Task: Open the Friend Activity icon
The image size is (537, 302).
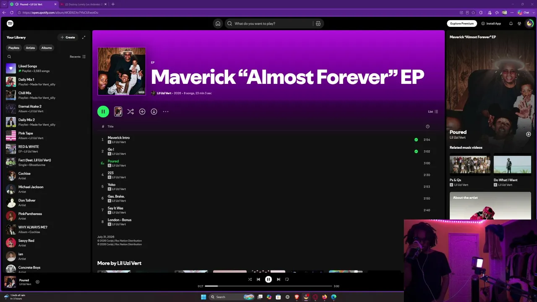Action: pos(519,23)
